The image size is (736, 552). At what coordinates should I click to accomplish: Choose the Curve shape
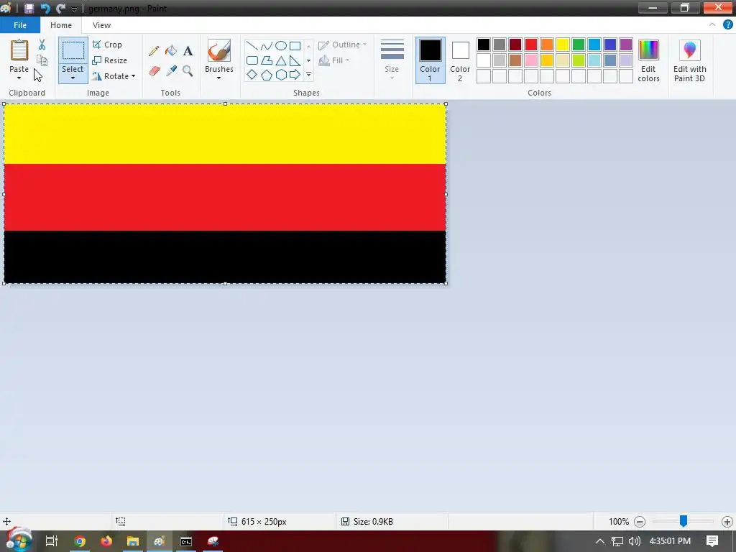click(267, 45)
